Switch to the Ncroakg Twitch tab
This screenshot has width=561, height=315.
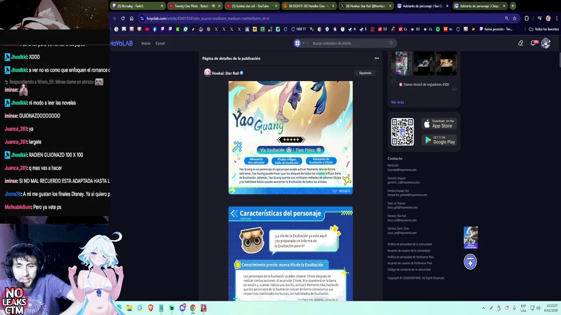point(137,6)
